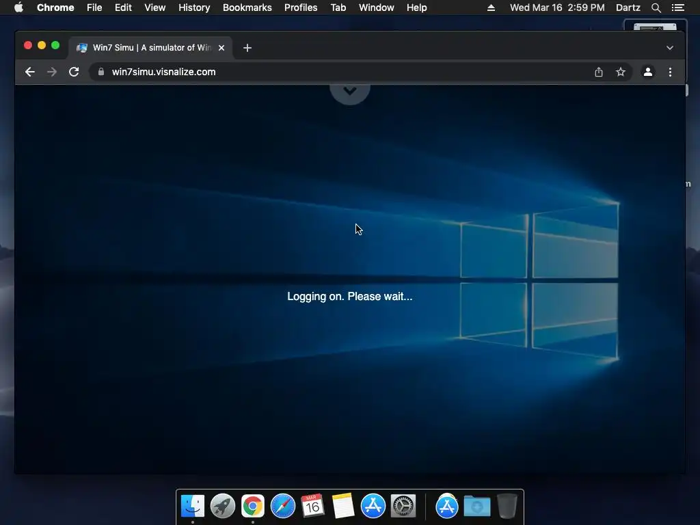Open Calendar from the Dock

point(312,506)
